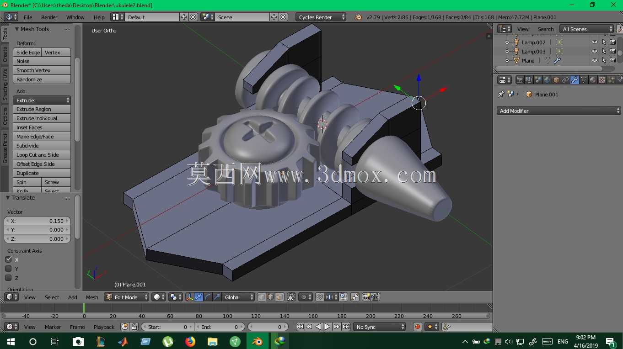The image size is (623, 349).
Task: Open the World properties tab globe icon
Action: 547,80
